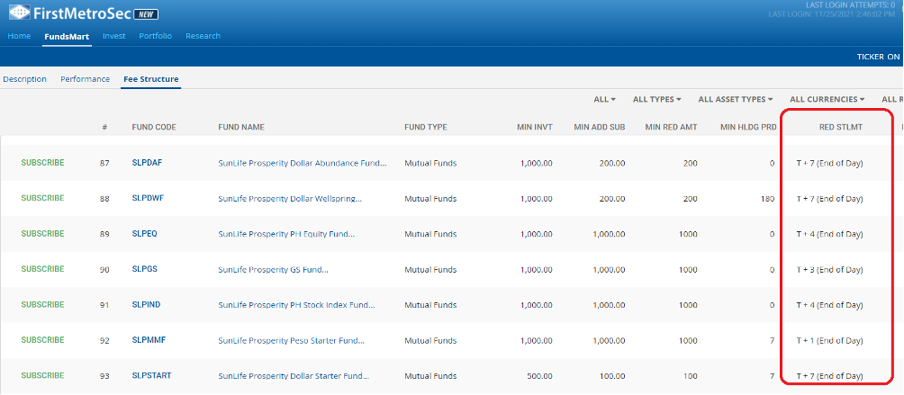Click the 100.00 min add sub for SLPSTART
The width and height of the screenshot is (904, 395).
612,376
